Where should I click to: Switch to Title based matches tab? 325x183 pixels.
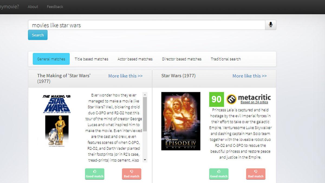click(x=92, y=59)
